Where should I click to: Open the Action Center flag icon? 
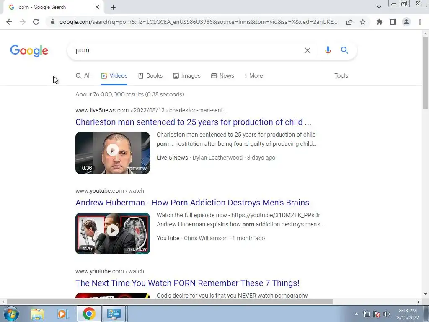(x=377, y=314)
